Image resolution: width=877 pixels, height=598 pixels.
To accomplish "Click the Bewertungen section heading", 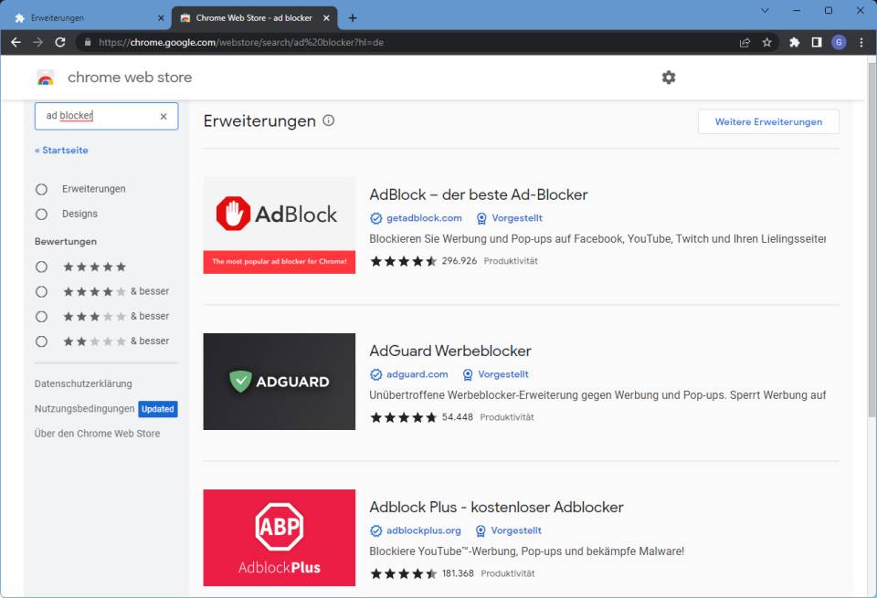I will [66, 241].
